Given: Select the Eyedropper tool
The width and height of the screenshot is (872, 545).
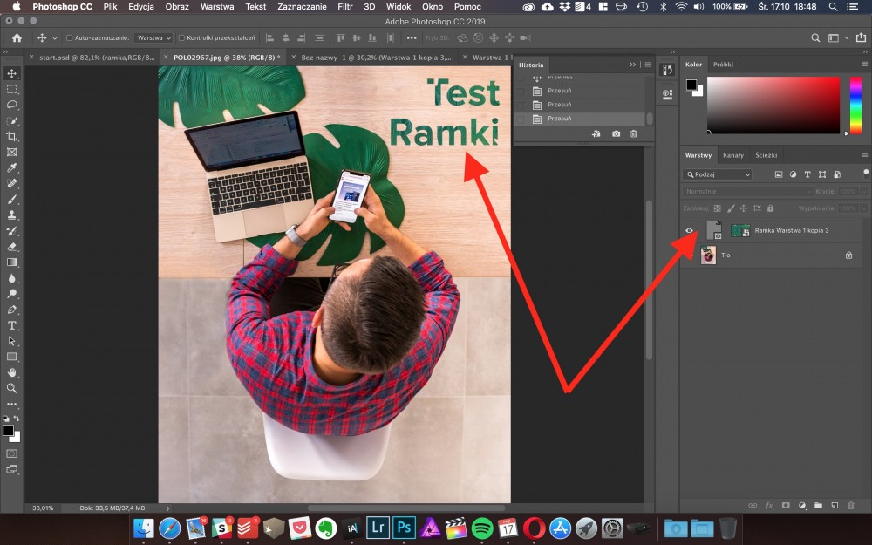Looking at the screenshot, I should (11, 168).
